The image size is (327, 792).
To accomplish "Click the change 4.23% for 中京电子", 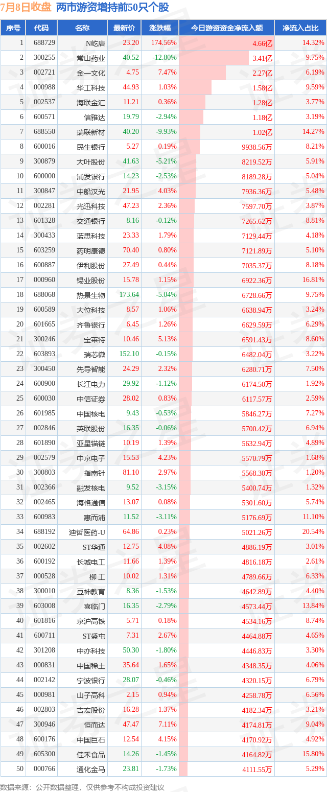I will pos(168,458).
